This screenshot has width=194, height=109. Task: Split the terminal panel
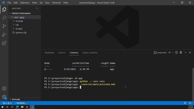coord(176,52)
